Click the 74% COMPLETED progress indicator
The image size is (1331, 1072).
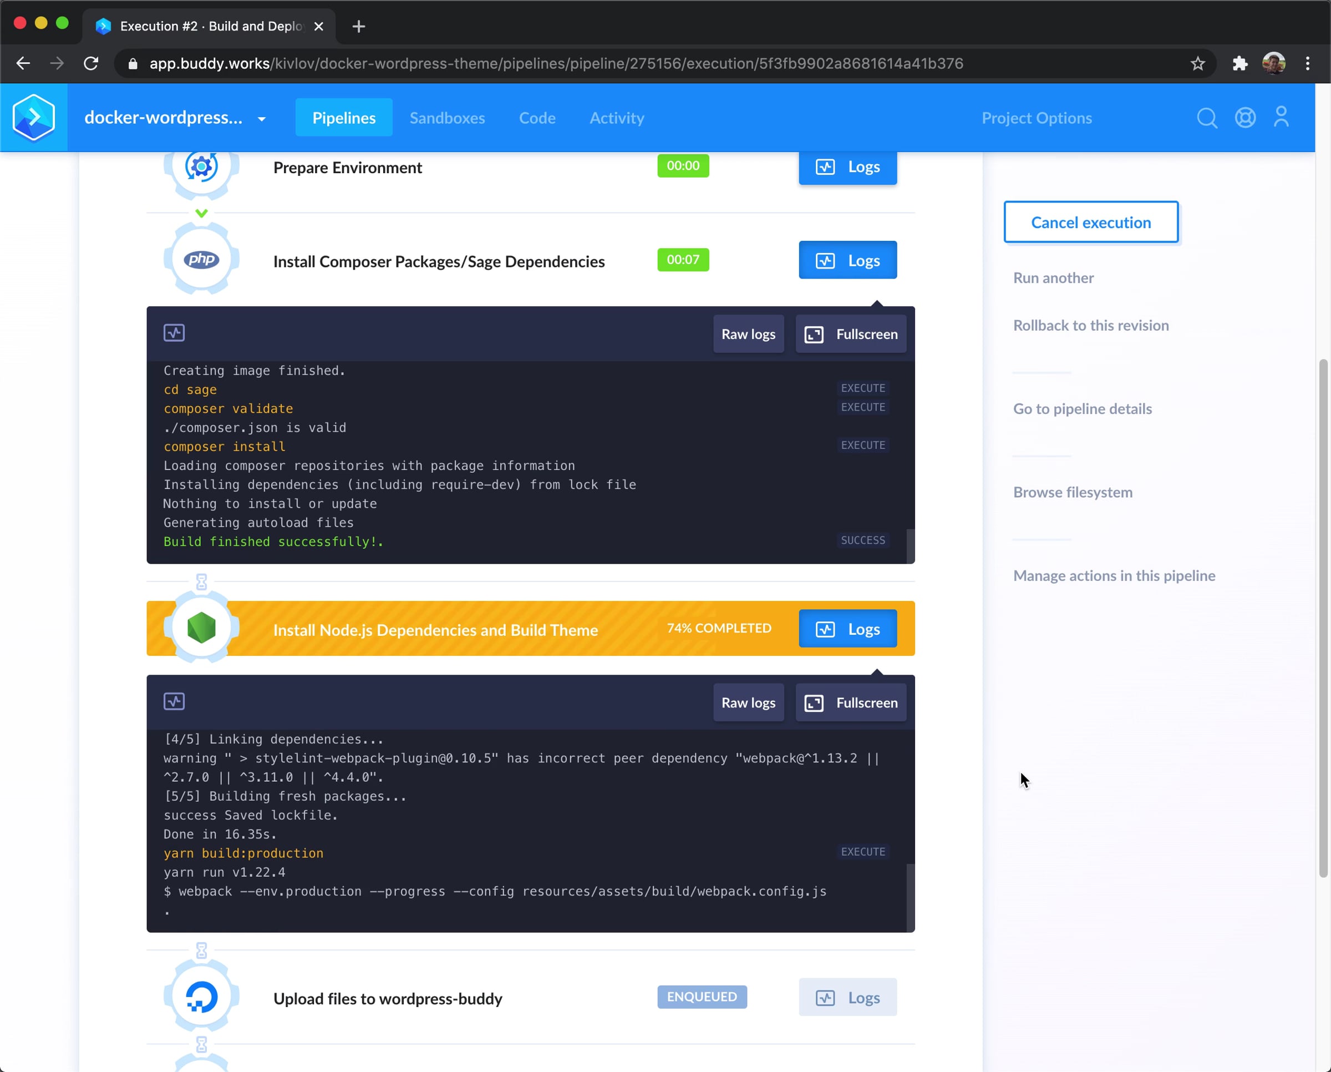[719, 628]
